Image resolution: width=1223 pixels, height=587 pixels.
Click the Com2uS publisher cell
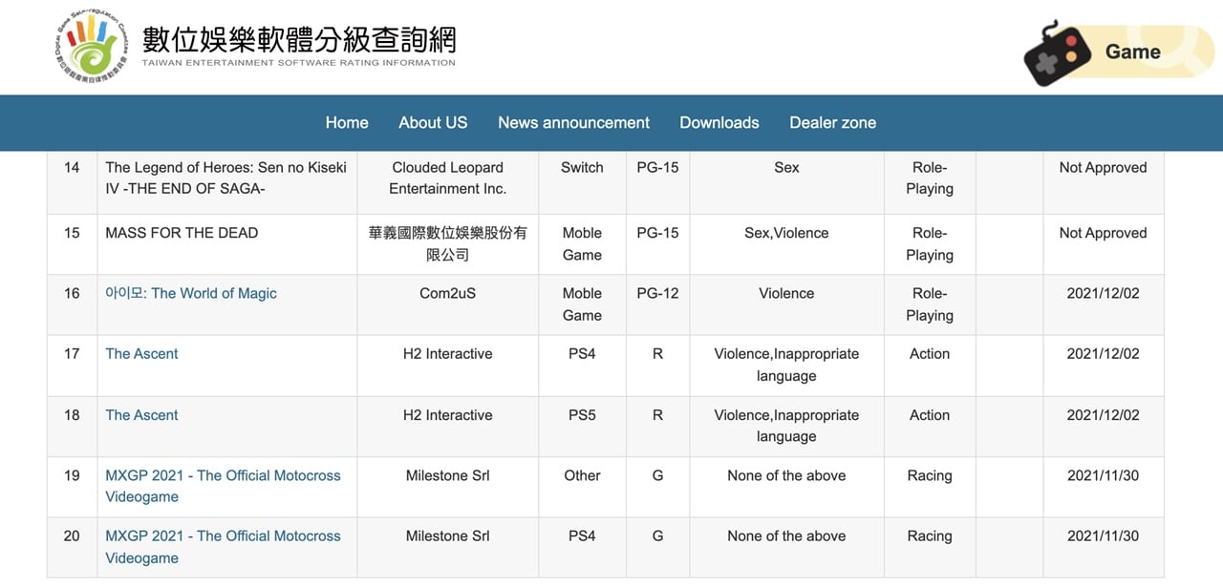(x=447, y=293)
